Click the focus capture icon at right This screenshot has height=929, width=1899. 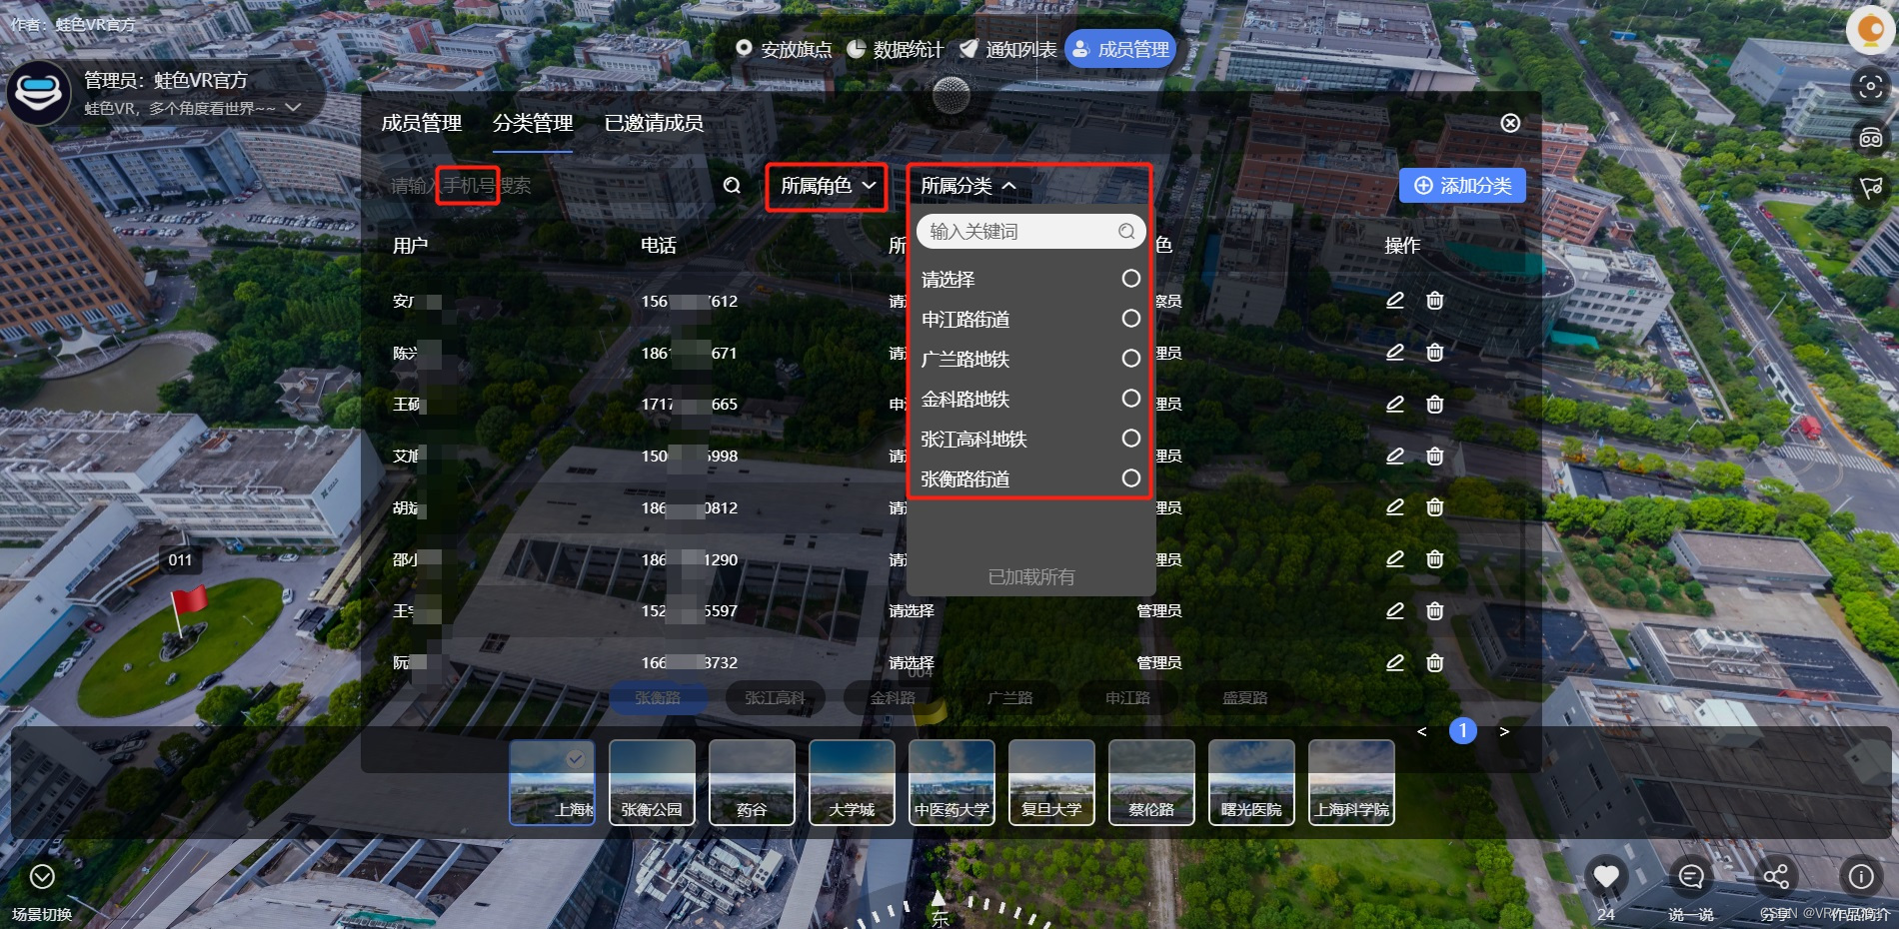click(x=1871, y=87)
